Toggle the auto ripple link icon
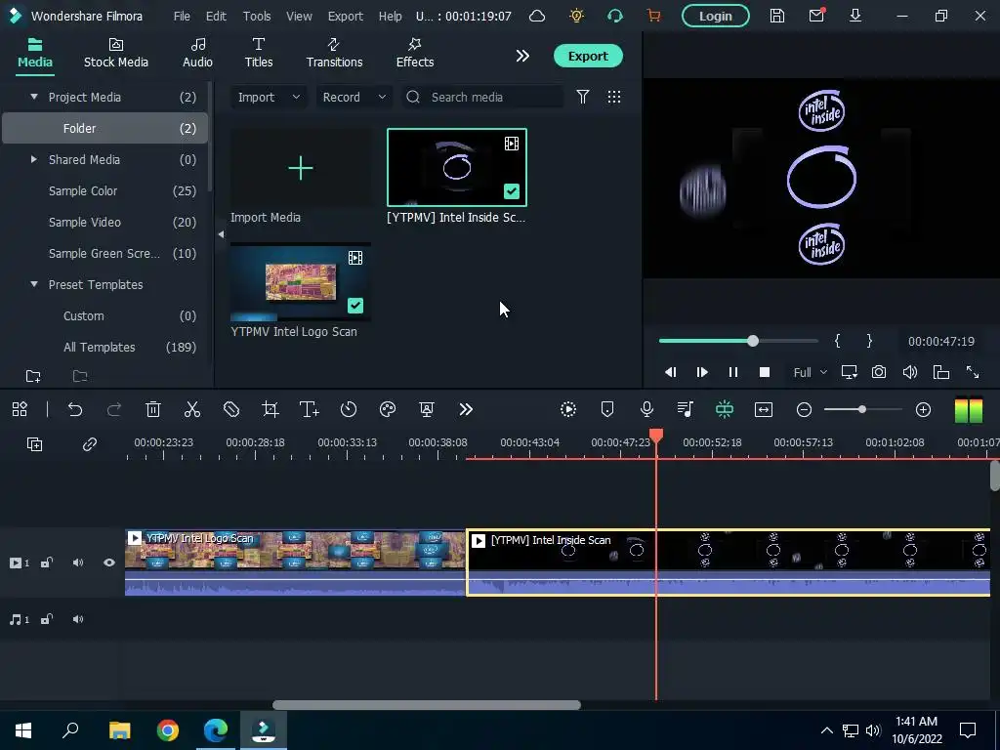Viewport: 1000px width, 750px height. pyautogui.click(x=89, y=444)
